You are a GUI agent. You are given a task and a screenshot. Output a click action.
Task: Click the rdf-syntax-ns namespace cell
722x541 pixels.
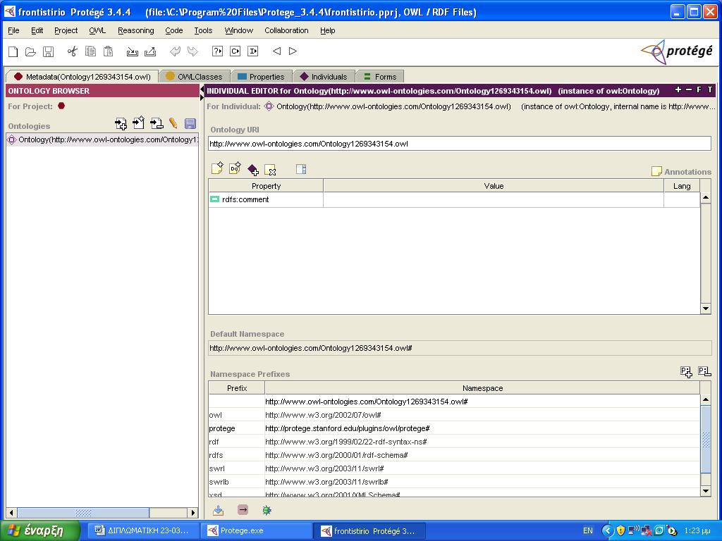coord(482,442)
